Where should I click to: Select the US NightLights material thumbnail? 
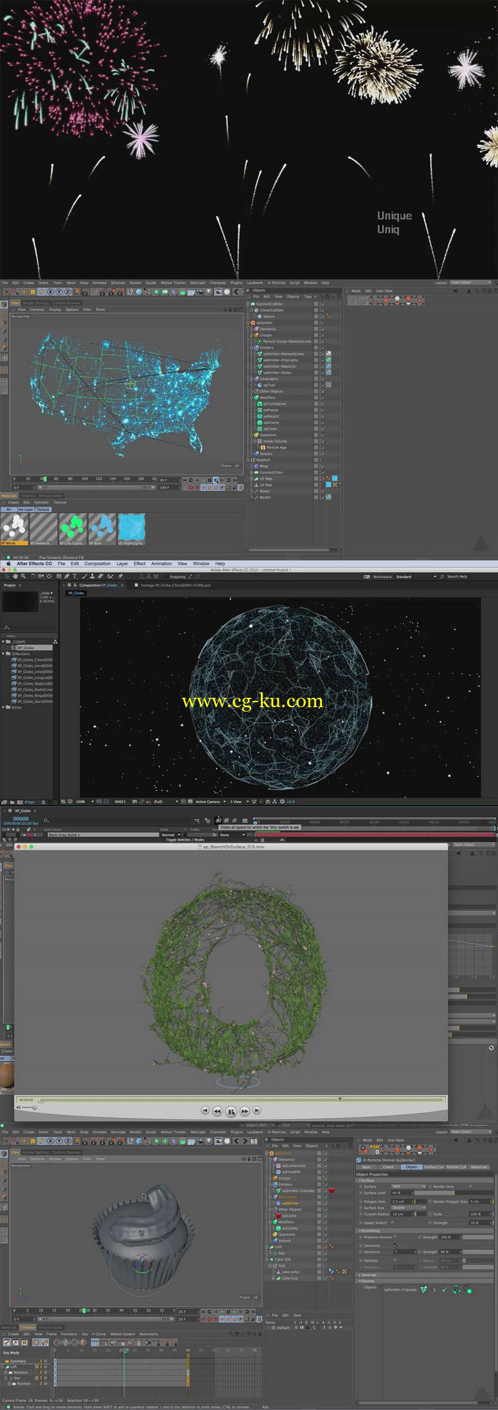click(x=131, y=529)
